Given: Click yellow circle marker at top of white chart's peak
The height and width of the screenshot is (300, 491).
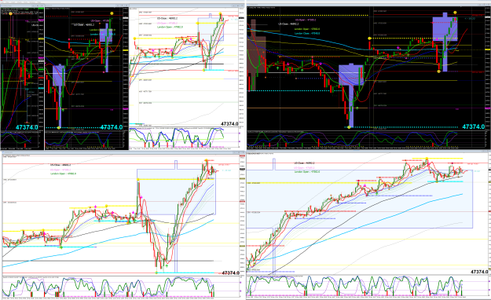Looking at the screenshot, I should click(x=221, y=14).
